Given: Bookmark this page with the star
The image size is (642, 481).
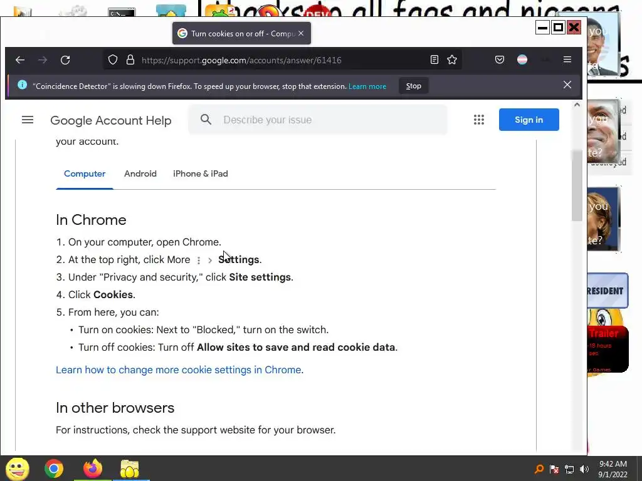Looking at the screenshot, I should coord(452,59).
